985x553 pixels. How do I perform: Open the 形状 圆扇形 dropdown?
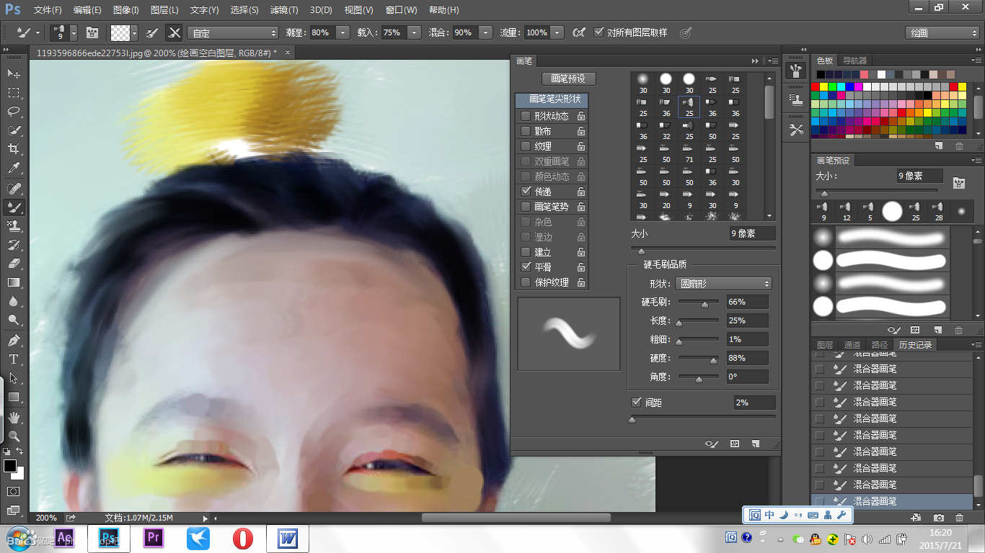tap(723, 284)
